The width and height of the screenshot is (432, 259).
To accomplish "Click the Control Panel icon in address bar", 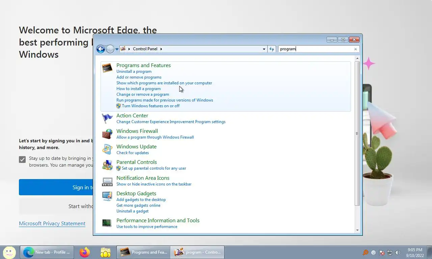I will point(123,49).
